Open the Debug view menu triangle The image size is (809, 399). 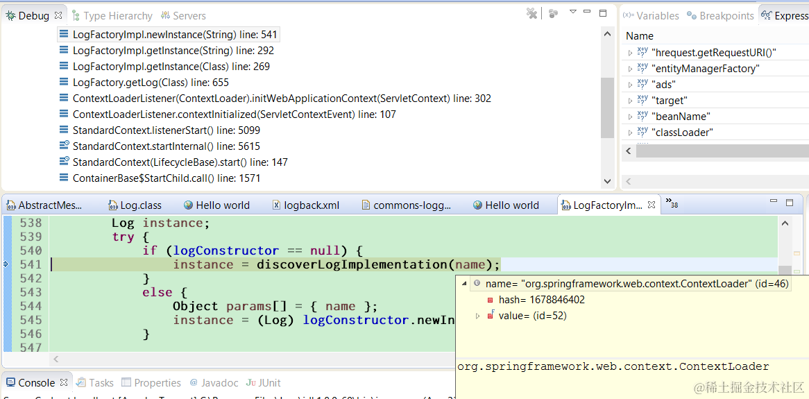572,11
